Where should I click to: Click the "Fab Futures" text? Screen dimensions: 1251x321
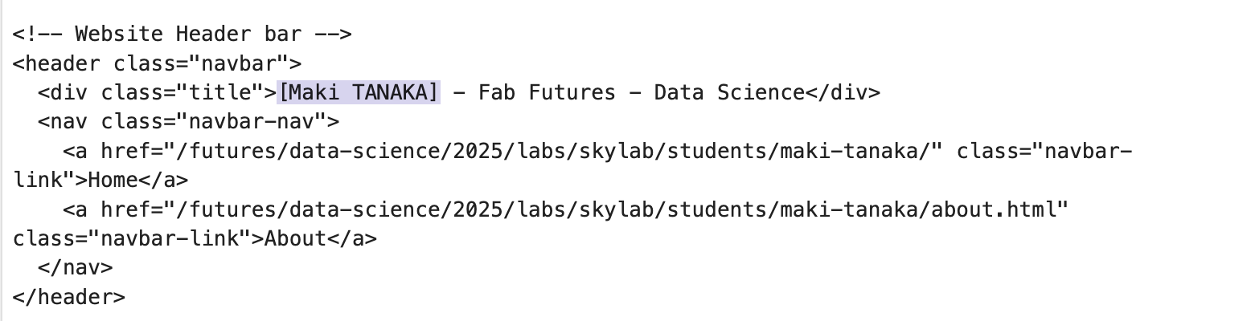click(x=547, y=93)
